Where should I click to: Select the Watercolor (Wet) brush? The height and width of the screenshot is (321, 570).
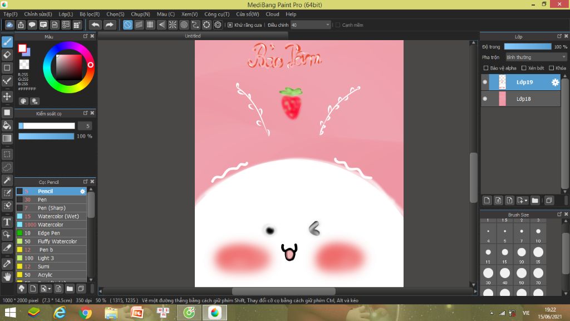click(x=58, y=216)
